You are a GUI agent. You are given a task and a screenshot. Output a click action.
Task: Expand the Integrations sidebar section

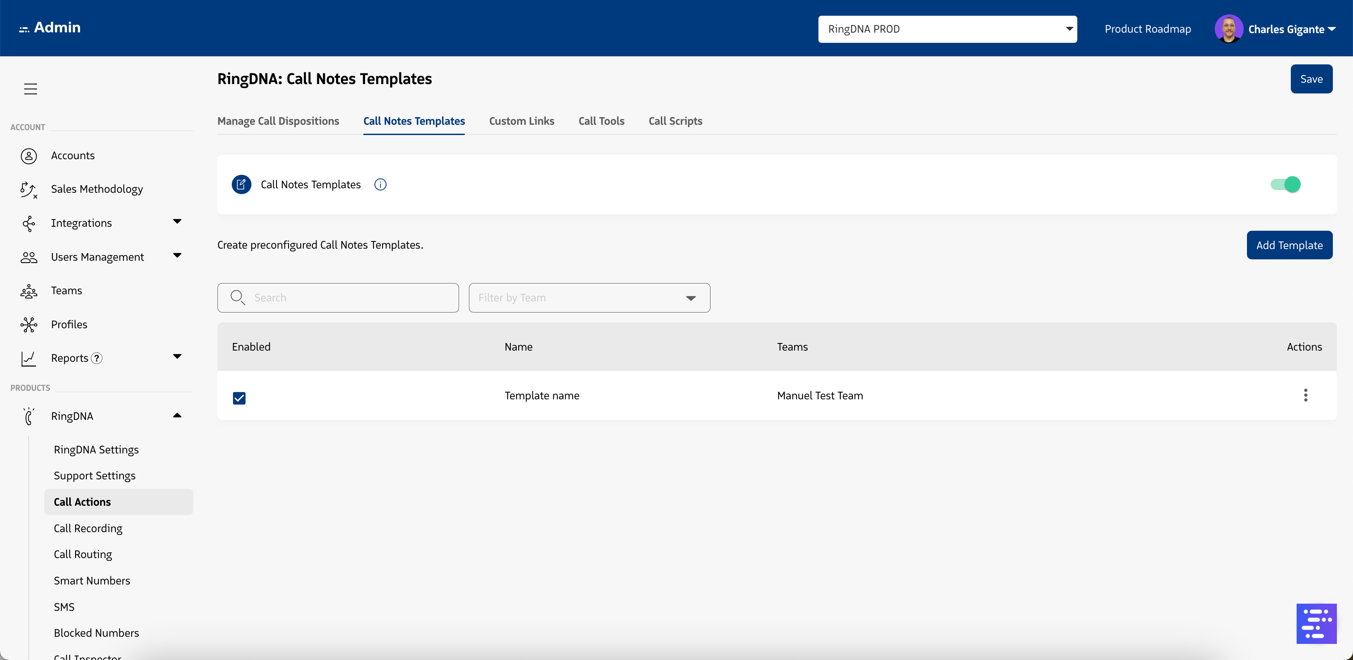coord(177,222)
